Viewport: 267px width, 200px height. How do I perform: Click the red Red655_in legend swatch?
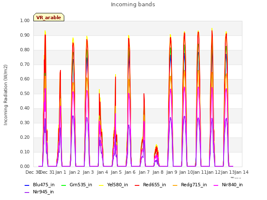pos(137,185)
